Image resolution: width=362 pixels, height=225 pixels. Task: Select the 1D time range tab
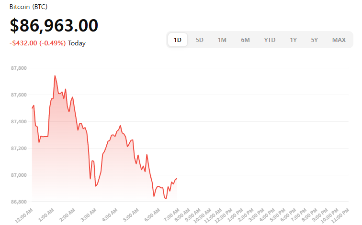click(177, 40)
